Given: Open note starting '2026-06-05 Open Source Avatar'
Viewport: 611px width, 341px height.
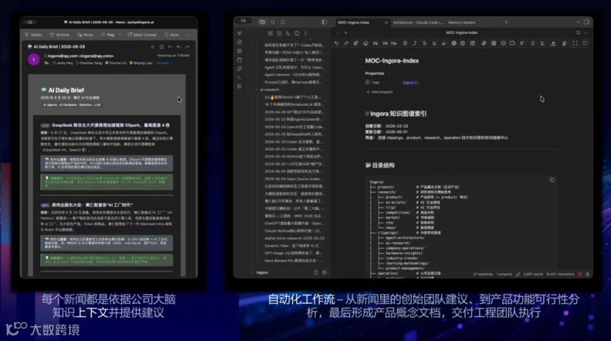Looking at the screenshot, I should tap(294, 179).
